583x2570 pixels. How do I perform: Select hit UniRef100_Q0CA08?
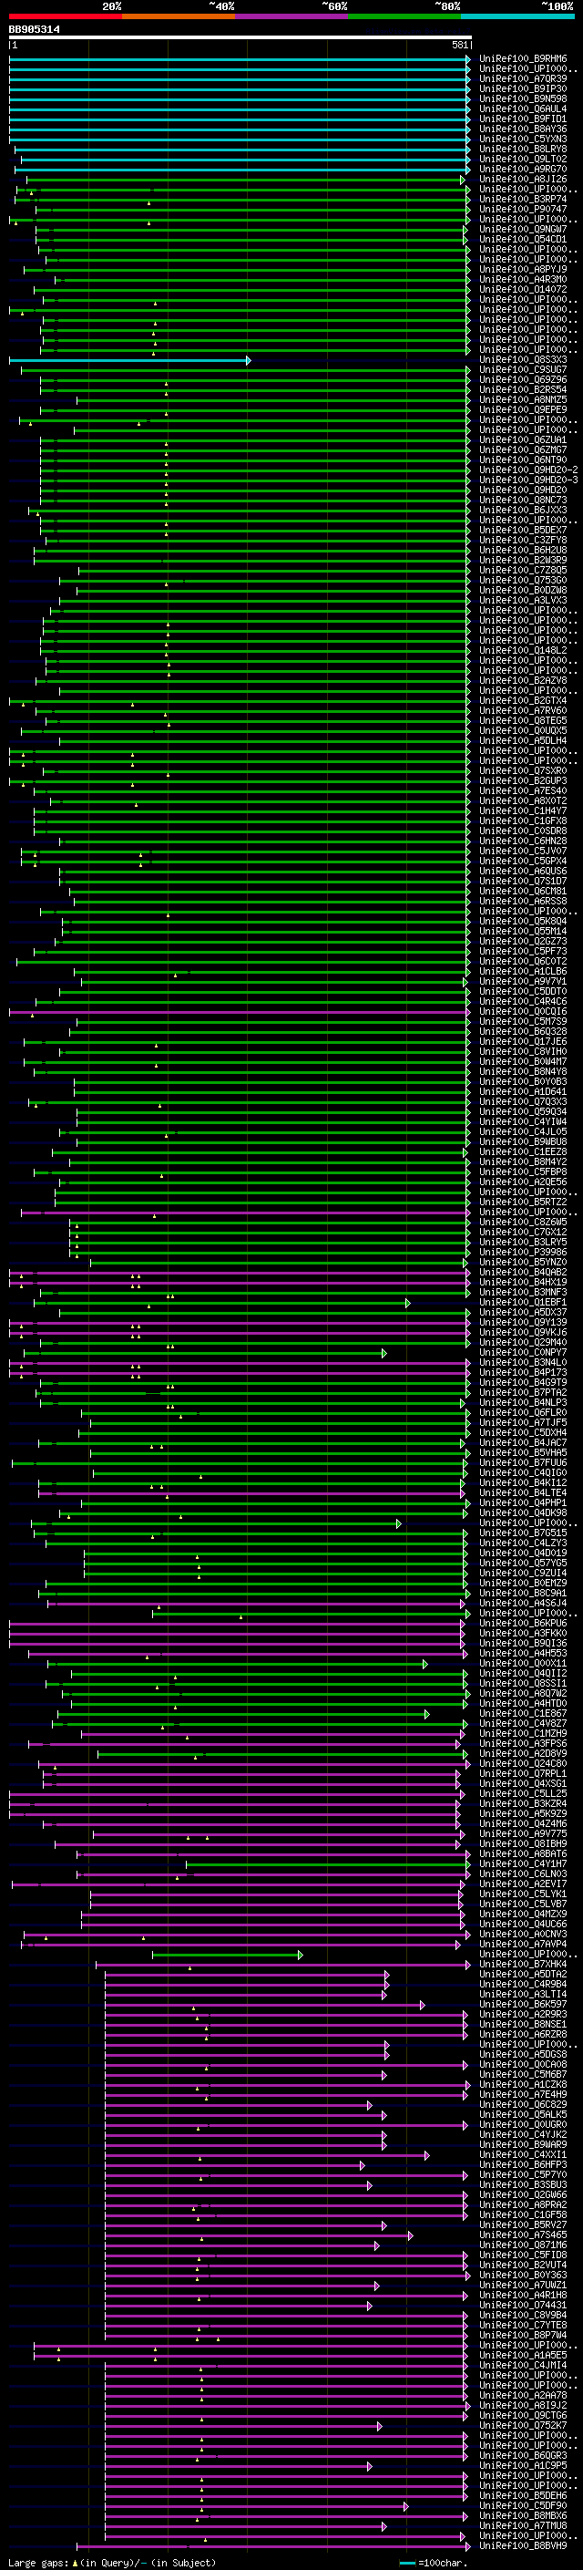click(523, 2065)
